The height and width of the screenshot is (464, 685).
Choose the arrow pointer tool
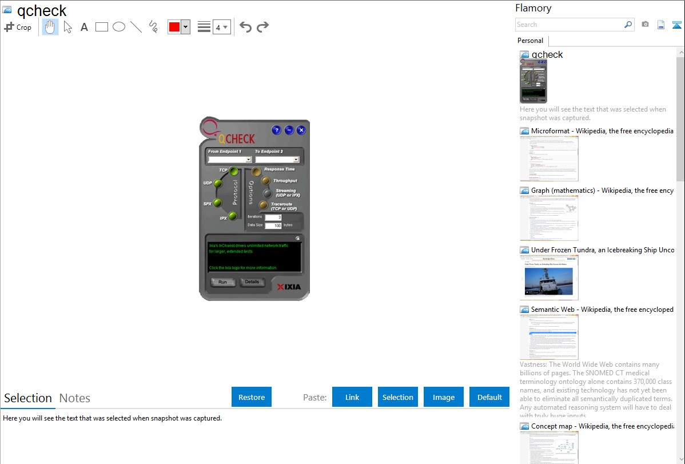67,27
